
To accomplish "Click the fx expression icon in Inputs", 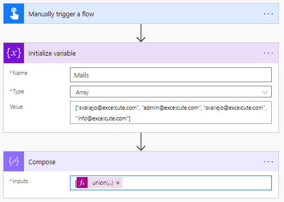I will 82,183.
